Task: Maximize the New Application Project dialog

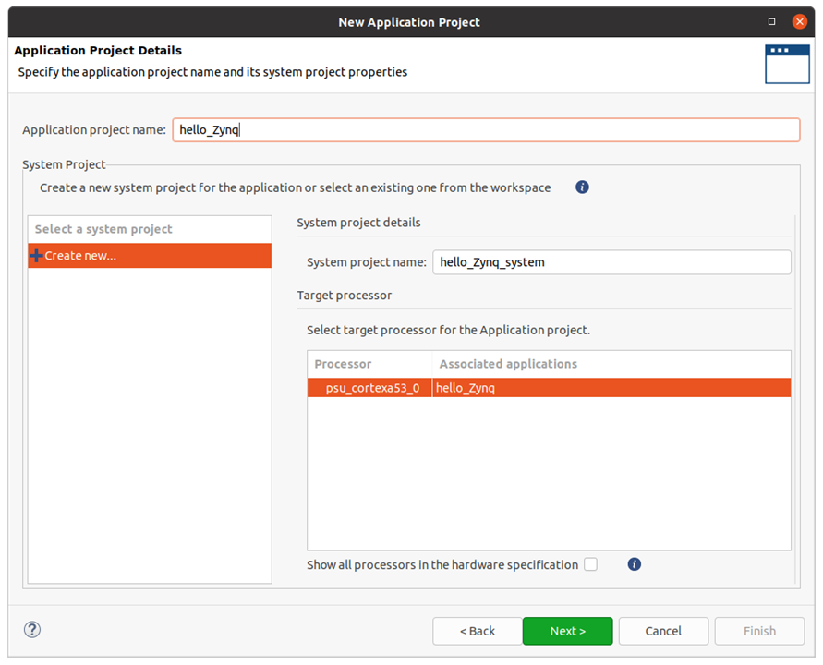Action: [x=772, y=21]
